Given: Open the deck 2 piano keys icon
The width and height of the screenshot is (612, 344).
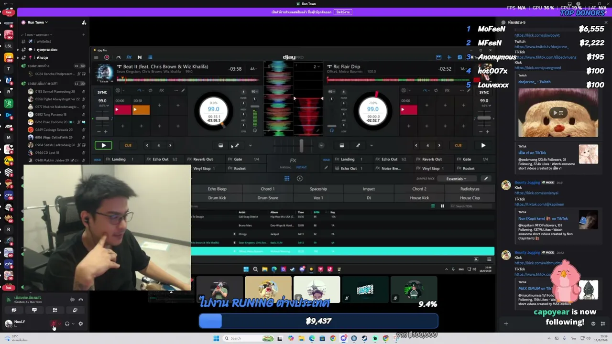Looking at the screenshot, I should [342, 146].
